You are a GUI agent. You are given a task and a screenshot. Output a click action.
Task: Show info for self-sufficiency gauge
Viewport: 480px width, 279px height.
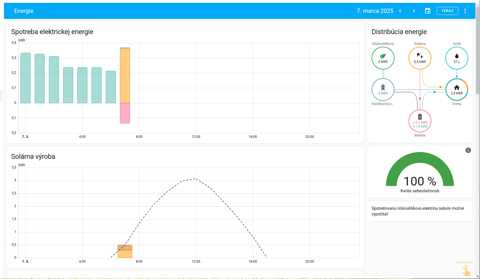click(x=468, y=150)
